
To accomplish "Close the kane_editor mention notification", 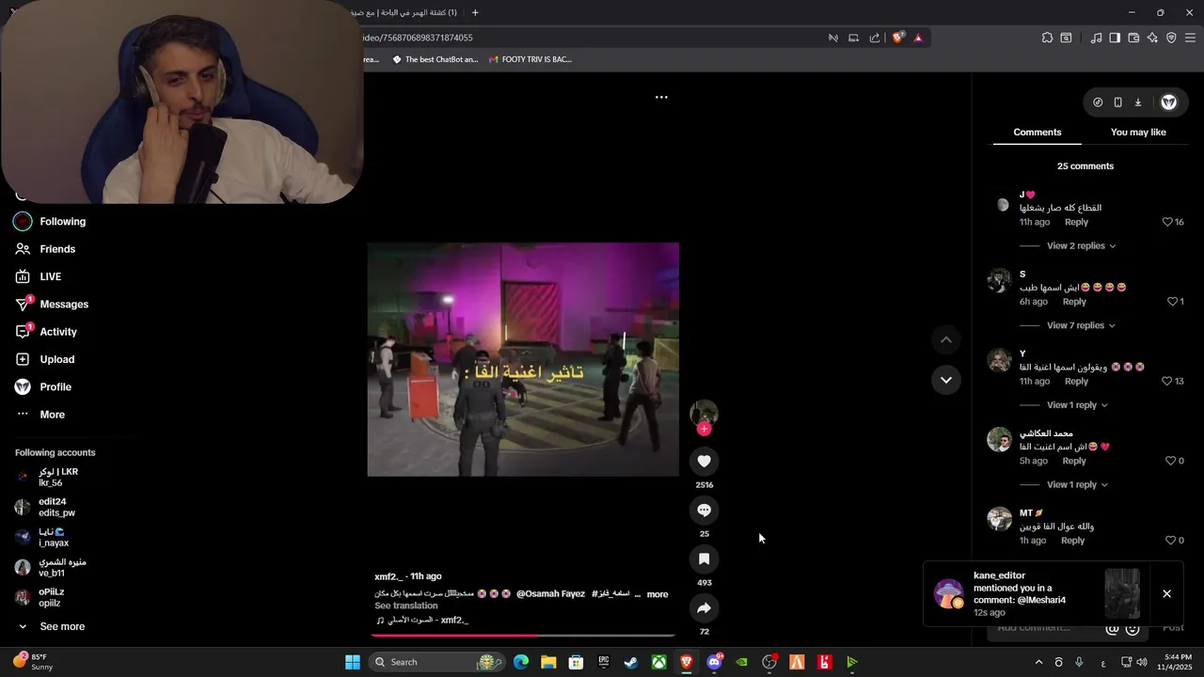I will click(1166, 594).
